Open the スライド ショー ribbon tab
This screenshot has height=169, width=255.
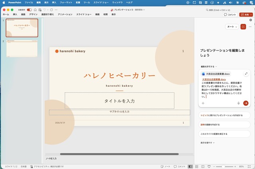[x=84, y=14]
